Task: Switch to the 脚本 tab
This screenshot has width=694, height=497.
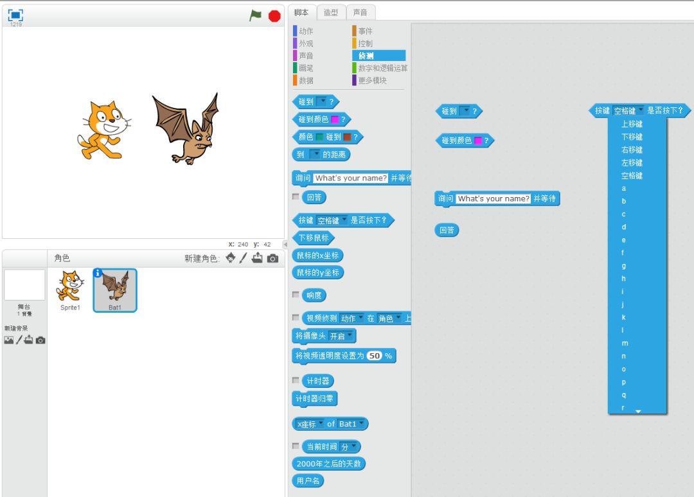Action: coord(301,12)
